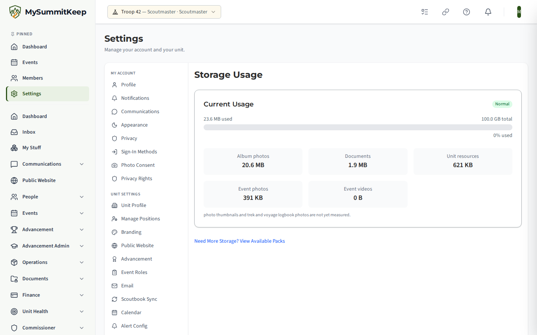The width and height of the screenshot is (537, 335).
Task: Expand the Documents sidebar section
Action: [47, 279]
